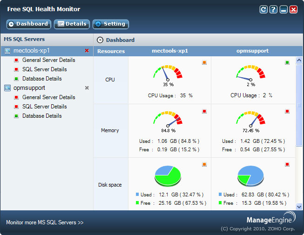This screenshot has height=235, width=304.
Task: Open General Server Details under opmsupport
Action: 49,97
